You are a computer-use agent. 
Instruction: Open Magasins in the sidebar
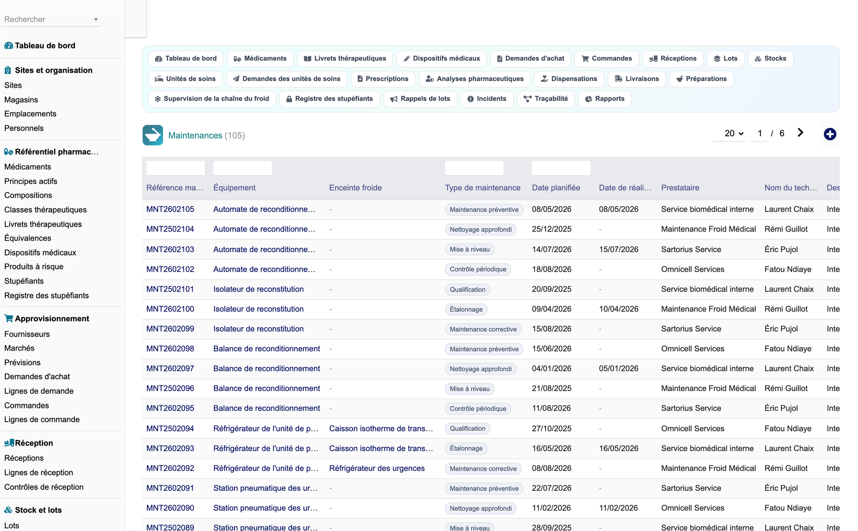[x=21, y=100]
